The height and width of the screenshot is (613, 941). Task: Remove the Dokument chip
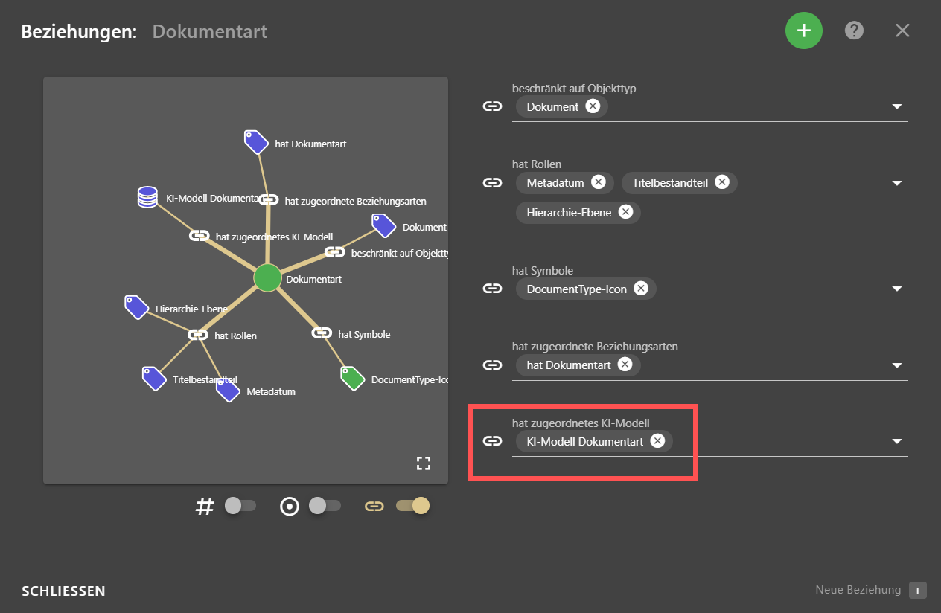pyautogui.click(x=593, y=106)
